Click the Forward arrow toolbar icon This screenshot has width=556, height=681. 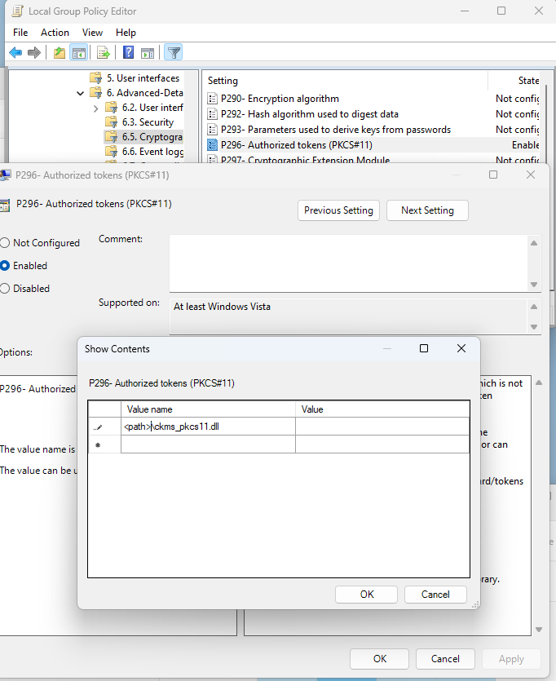pos(34,53)
